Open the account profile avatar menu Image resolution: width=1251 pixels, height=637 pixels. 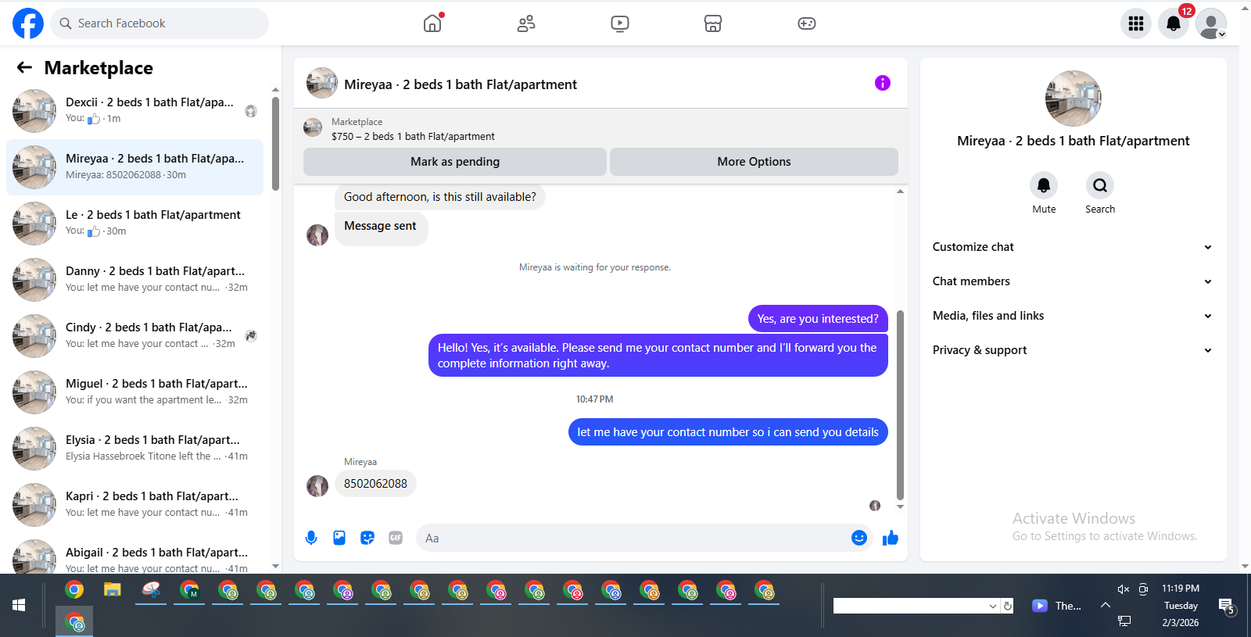coord(1211,23)
